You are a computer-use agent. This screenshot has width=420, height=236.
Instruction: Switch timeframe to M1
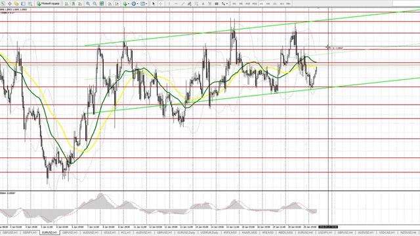point(234,4)
